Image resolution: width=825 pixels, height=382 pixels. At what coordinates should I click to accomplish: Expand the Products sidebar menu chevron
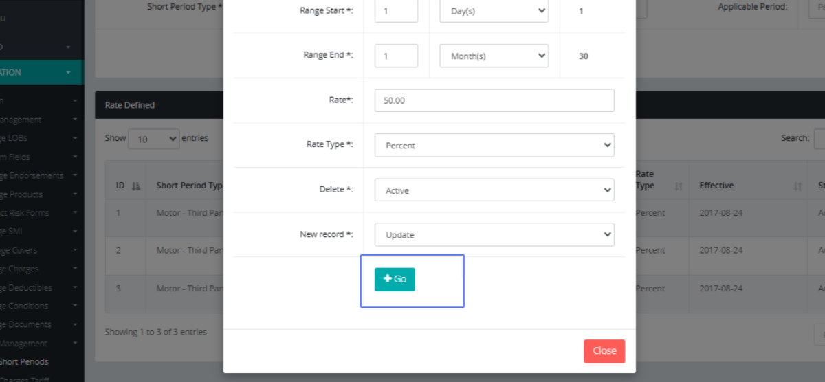point(75,195)
